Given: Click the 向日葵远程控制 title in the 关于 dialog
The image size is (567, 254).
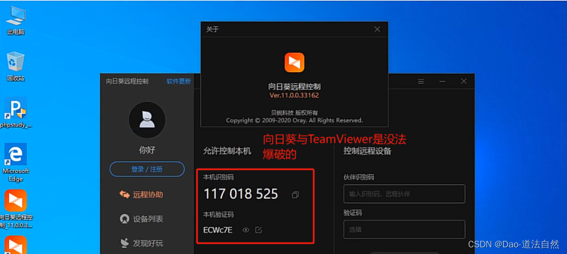Looking at the screenshot, I should (294, 87).
